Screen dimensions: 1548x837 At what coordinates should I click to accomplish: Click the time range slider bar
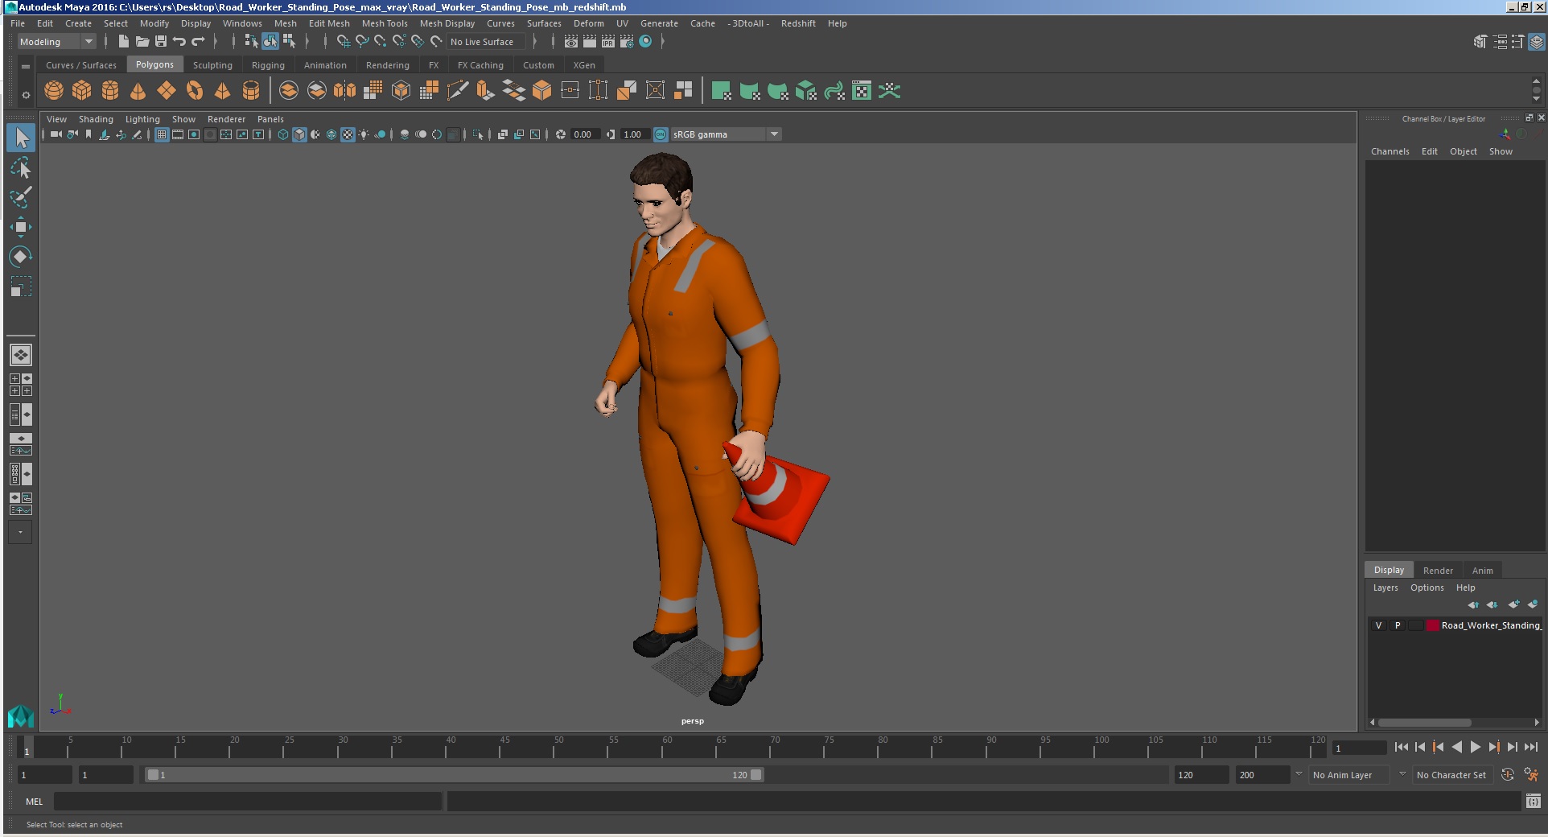click(454, 775)
